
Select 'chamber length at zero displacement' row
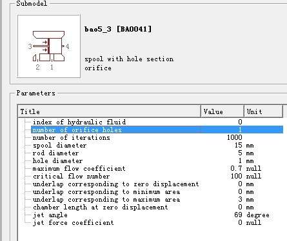(157, 207)
